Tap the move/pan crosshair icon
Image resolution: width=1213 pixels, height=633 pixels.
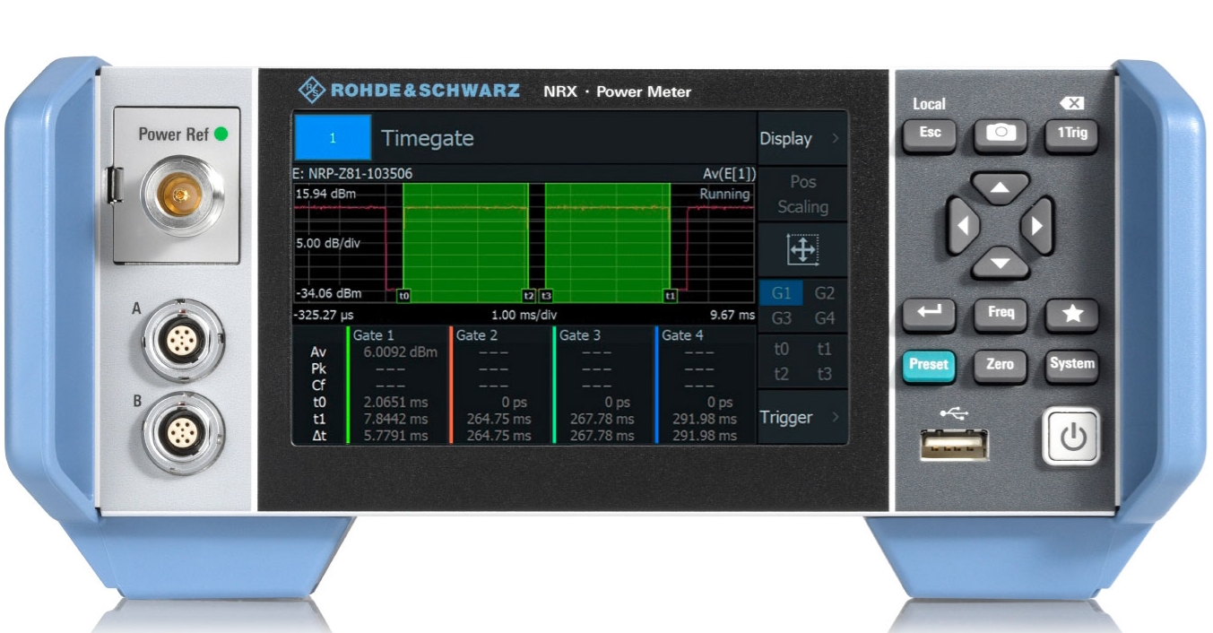pyautogui.click(x=801, y=251)
